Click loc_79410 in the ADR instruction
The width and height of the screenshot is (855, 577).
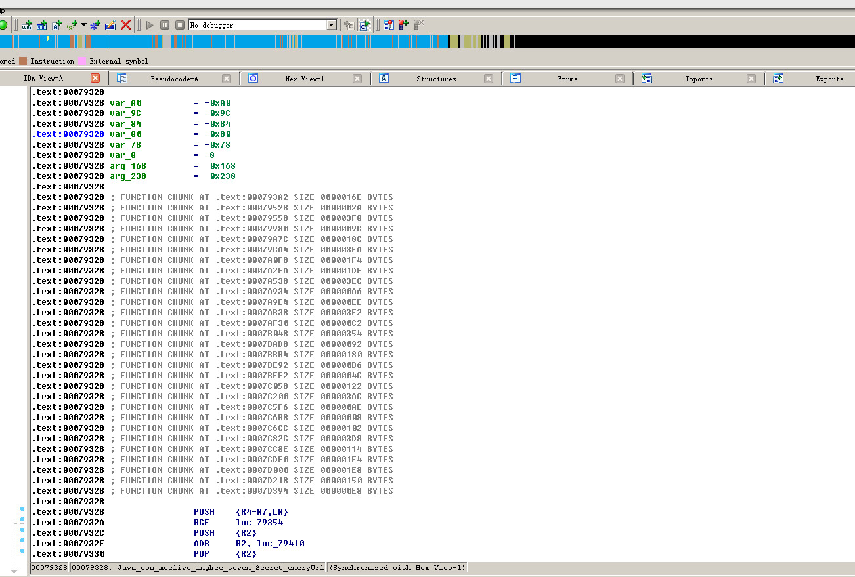click(x=280, y=544)
